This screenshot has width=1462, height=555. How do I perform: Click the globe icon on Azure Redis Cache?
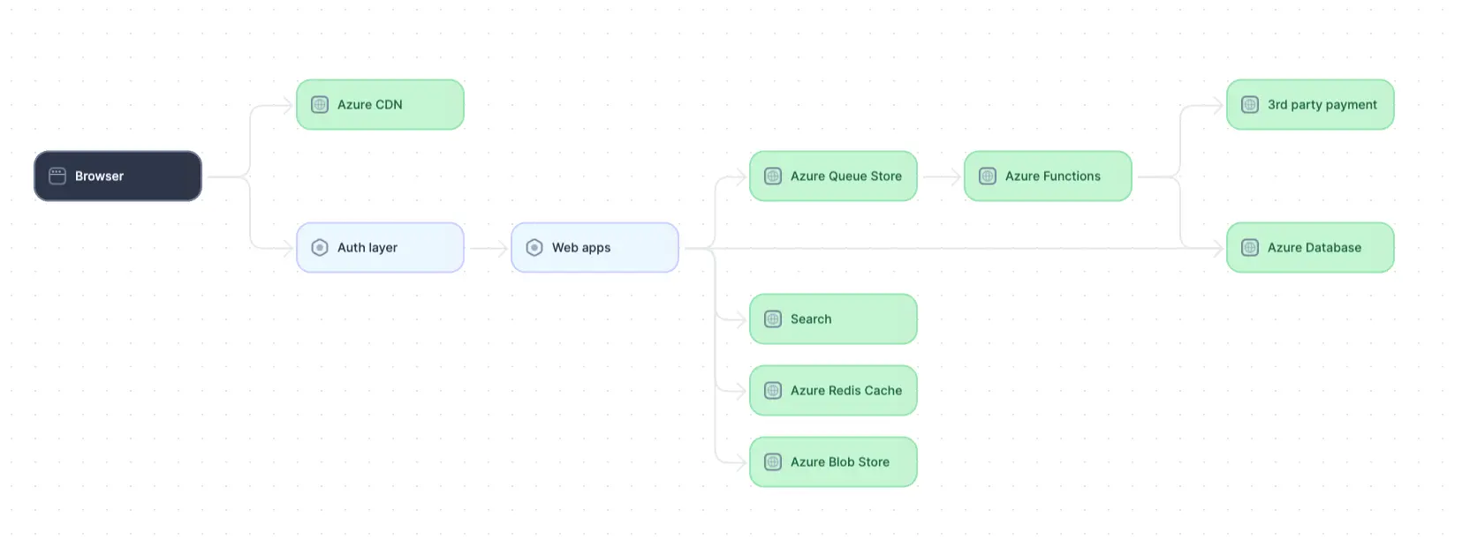773,391
